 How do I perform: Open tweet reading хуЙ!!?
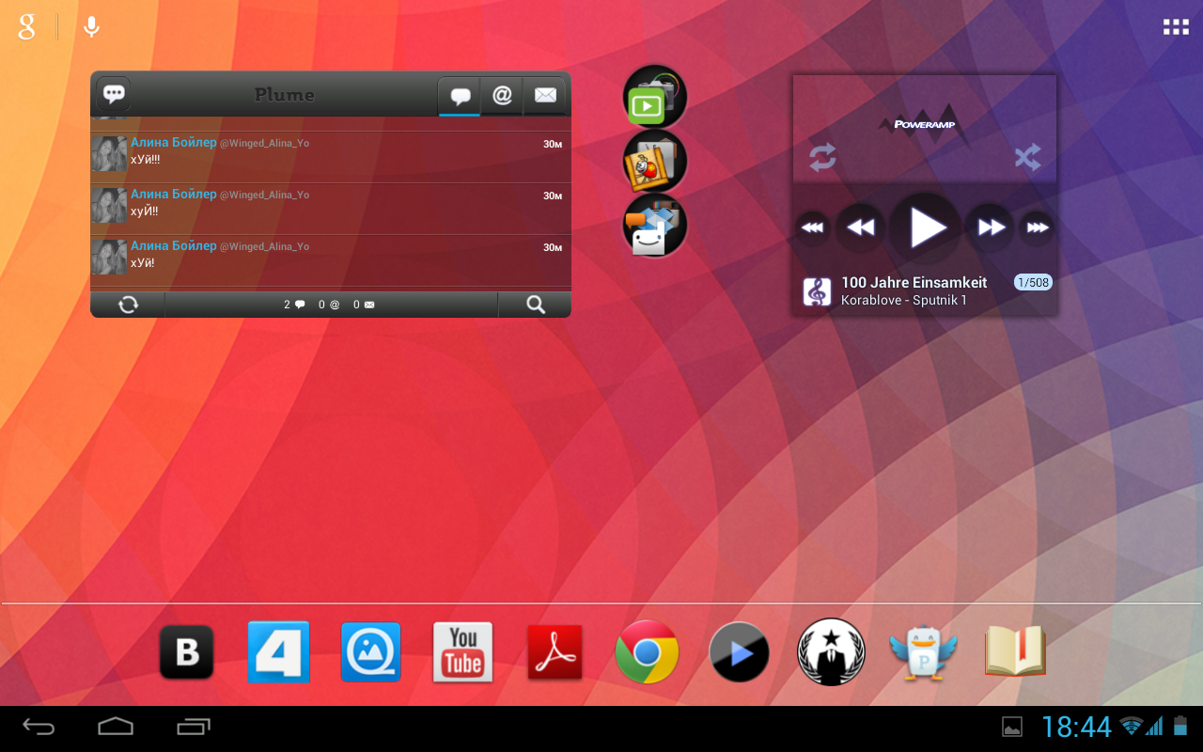click(331, 209)
